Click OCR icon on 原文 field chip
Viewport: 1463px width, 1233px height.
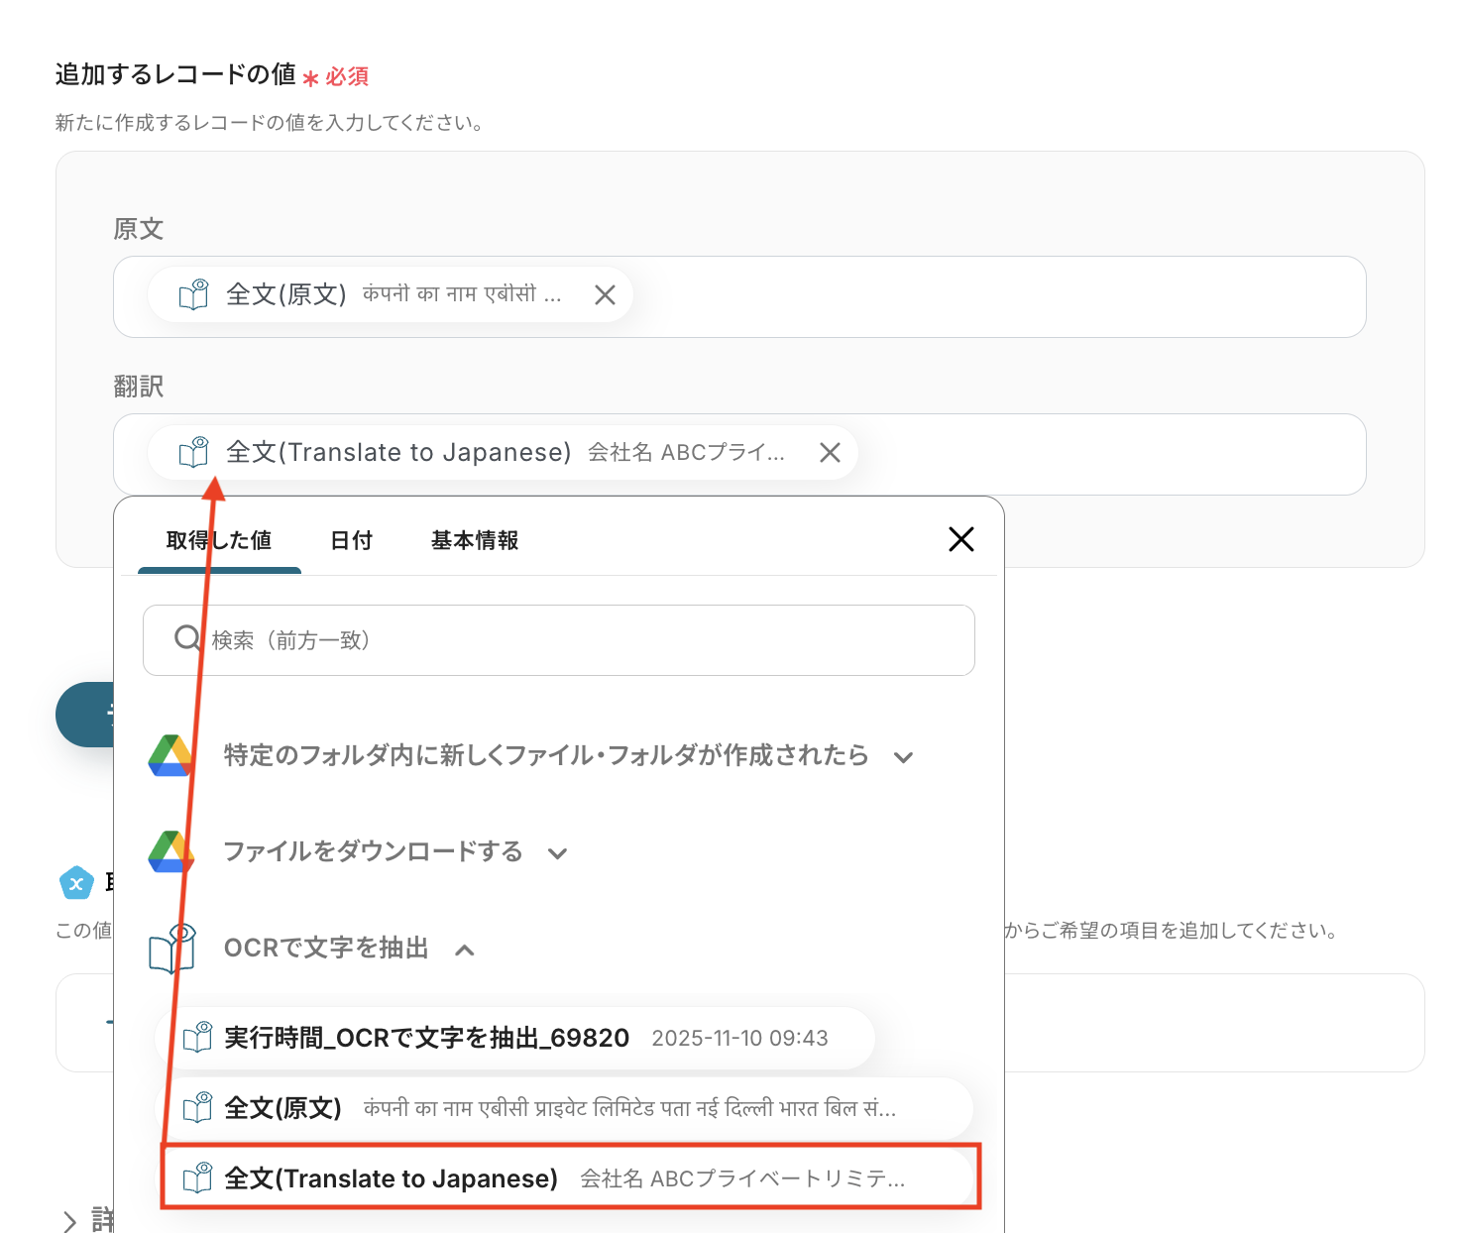pyautogui.click(x=194, y=294)
